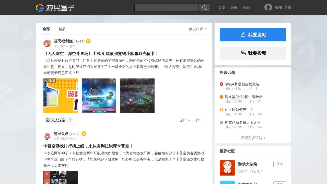327x184 pixels.
Task: Focus the search input field
Action: pos(167,8)
